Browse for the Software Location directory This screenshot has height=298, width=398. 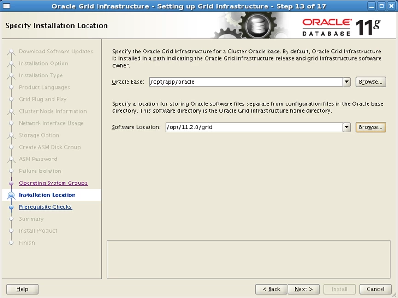coord(370,127)
